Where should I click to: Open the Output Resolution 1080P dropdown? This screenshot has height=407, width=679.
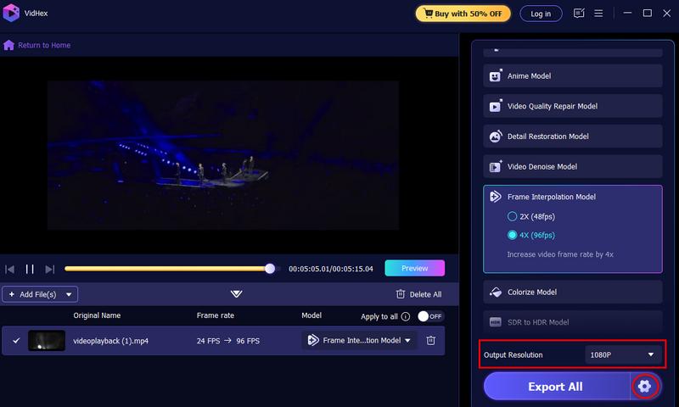tap(622, 354)
